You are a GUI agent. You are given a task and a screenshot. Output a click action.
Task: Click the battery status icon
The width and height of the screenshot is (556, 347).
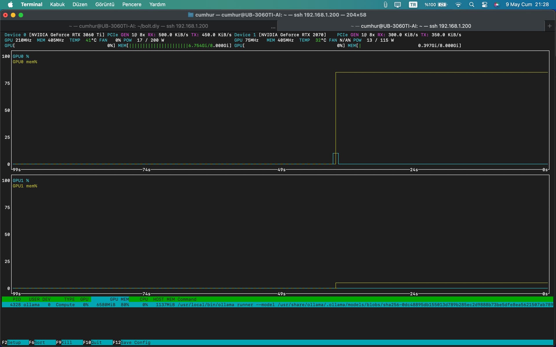442,4
